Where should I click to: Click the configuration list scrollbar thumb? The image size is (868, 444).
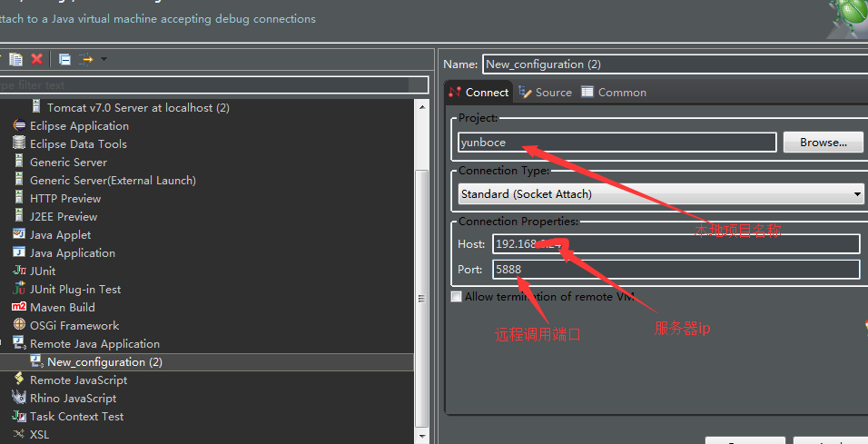(x=422, y=298)
